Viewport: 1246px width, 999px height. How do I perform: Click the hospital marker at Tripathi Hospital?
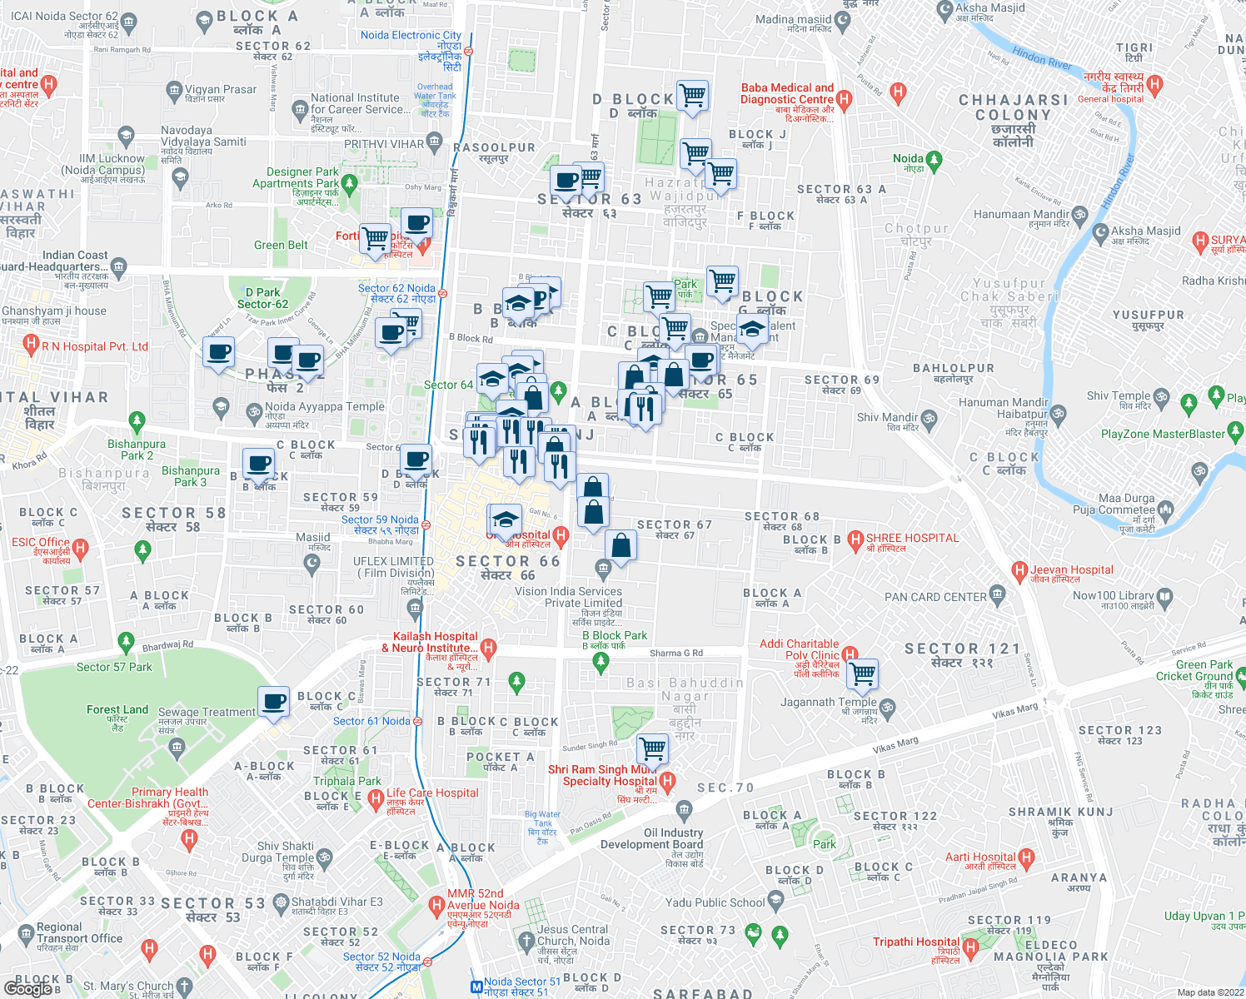click(x=972, y=947)
